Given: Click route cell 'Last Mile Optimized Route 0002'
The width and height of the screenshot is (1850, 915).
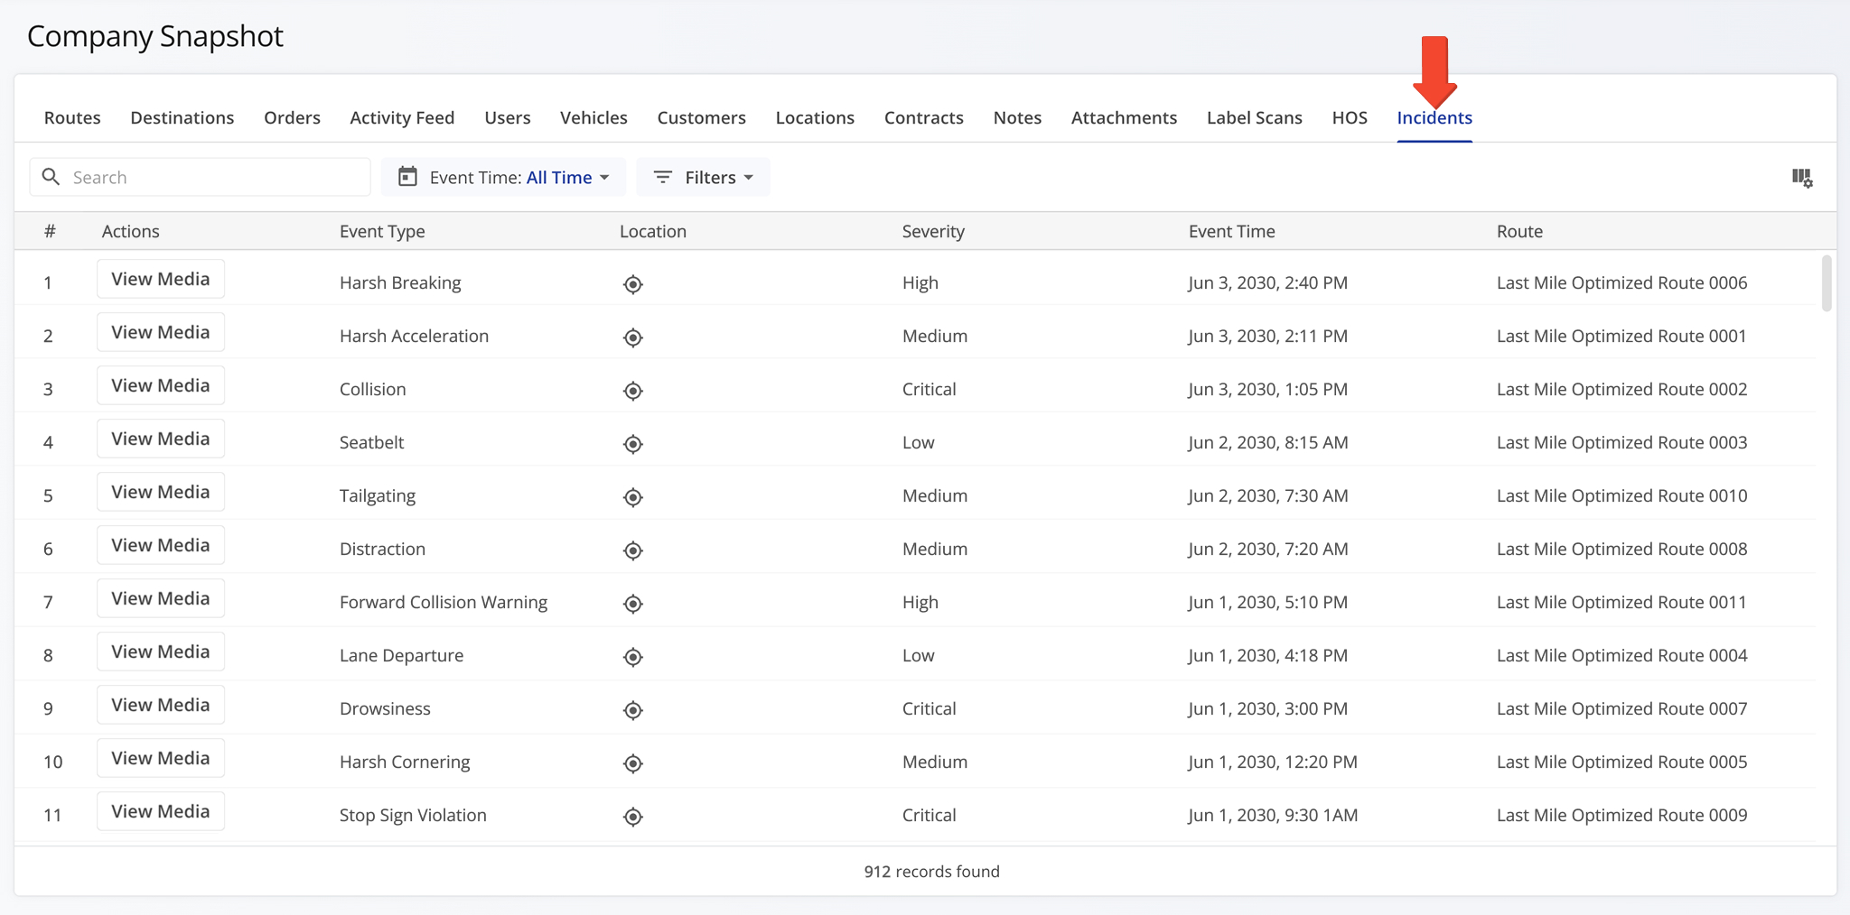Looking at the screenshot, I should click(x=1621, y=389).
